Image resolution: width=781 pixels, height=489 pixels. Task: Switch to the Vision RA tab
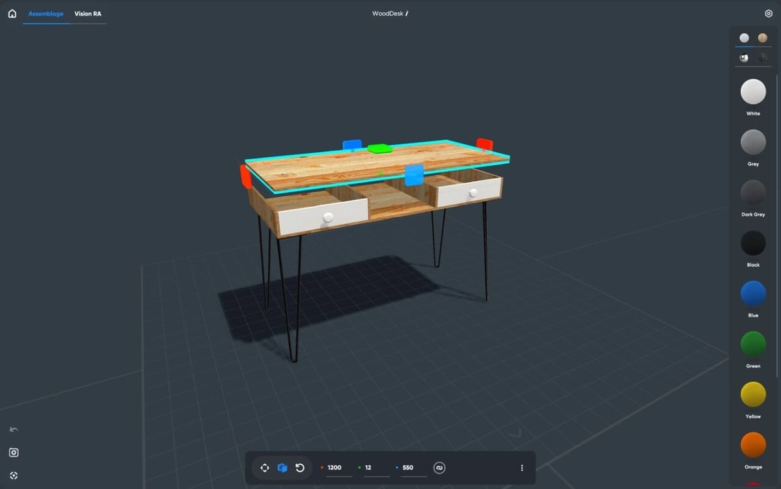(x=88, y=14)
